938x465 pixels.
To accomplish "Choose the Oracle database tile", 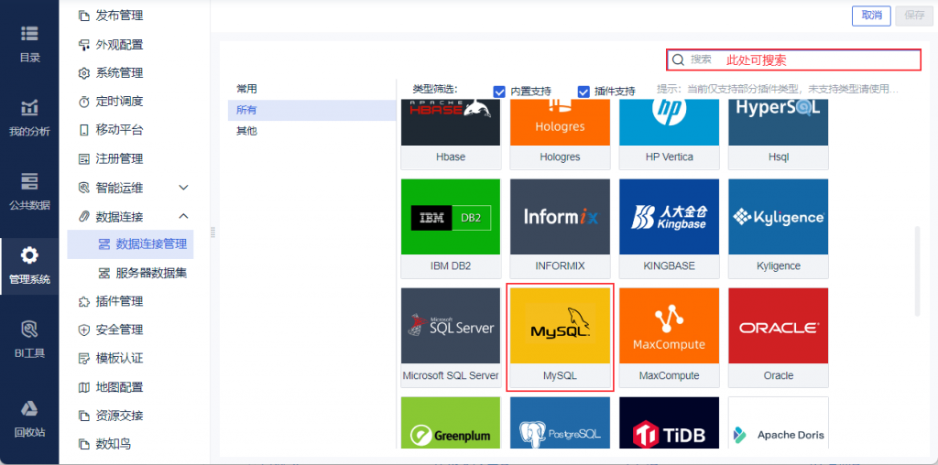I will tap(779, 338).
